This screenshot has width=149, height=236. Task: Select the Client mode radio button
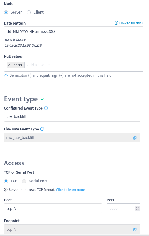(x=29, y=12)
